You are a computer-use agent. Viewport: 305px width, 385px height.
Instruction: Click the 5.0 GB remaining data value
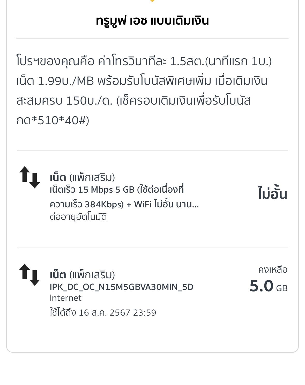(268, 286)
